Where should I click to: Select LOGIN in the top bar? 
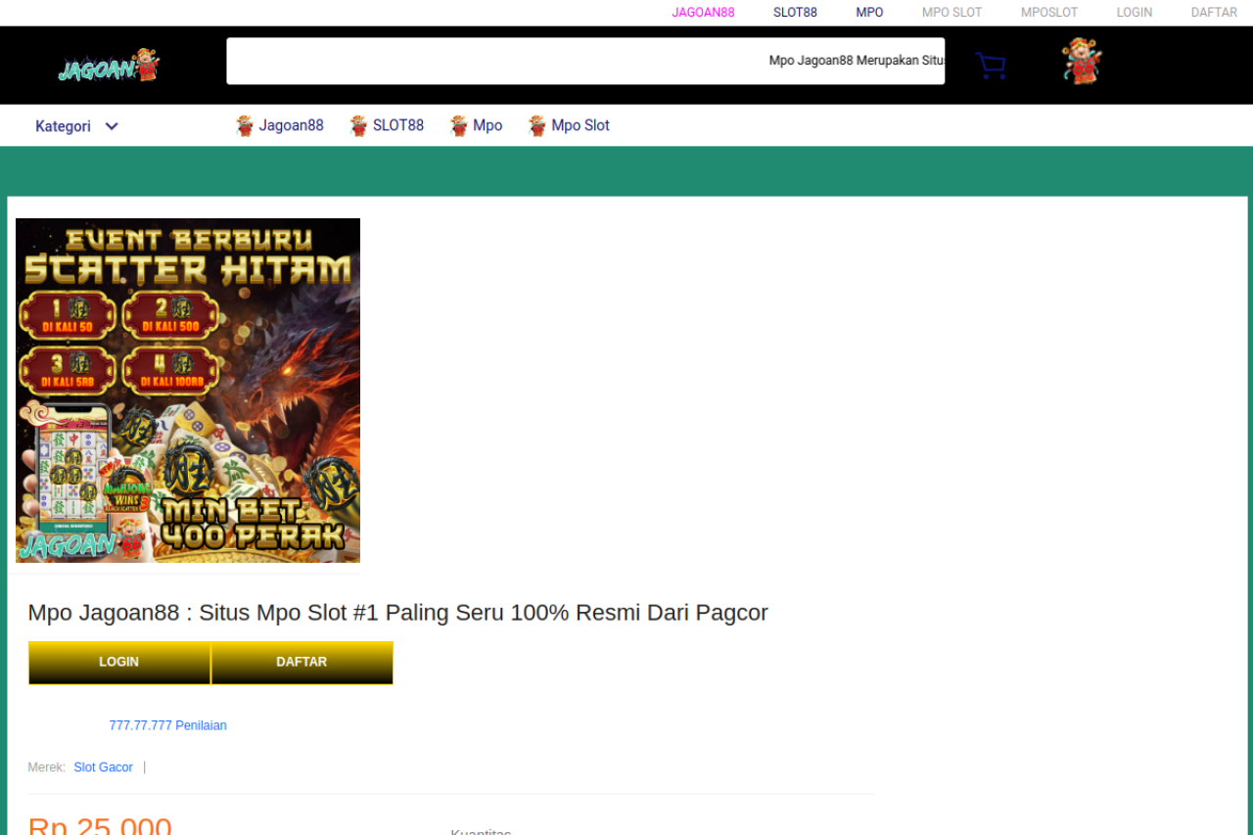click(1135, 13)
